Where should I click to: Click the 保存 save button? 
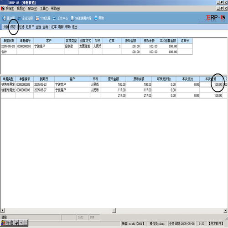click(13, 27)
